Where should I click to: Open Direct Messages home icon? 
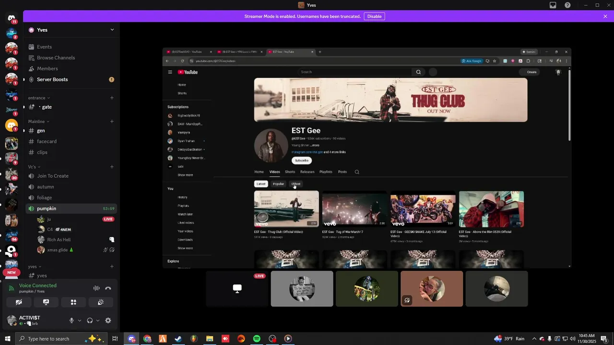point(12,18)
